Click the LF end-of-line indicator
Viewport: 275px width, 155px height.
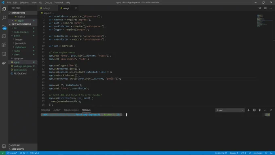pos(250,153)
